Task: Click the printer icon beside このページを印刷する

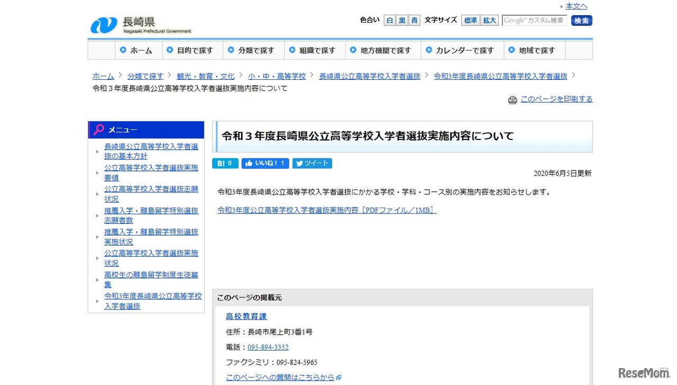Action: point(513,100)
